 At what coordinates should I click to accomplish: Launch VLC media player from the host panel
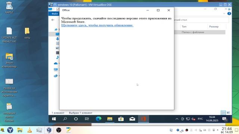click(30, 130)
